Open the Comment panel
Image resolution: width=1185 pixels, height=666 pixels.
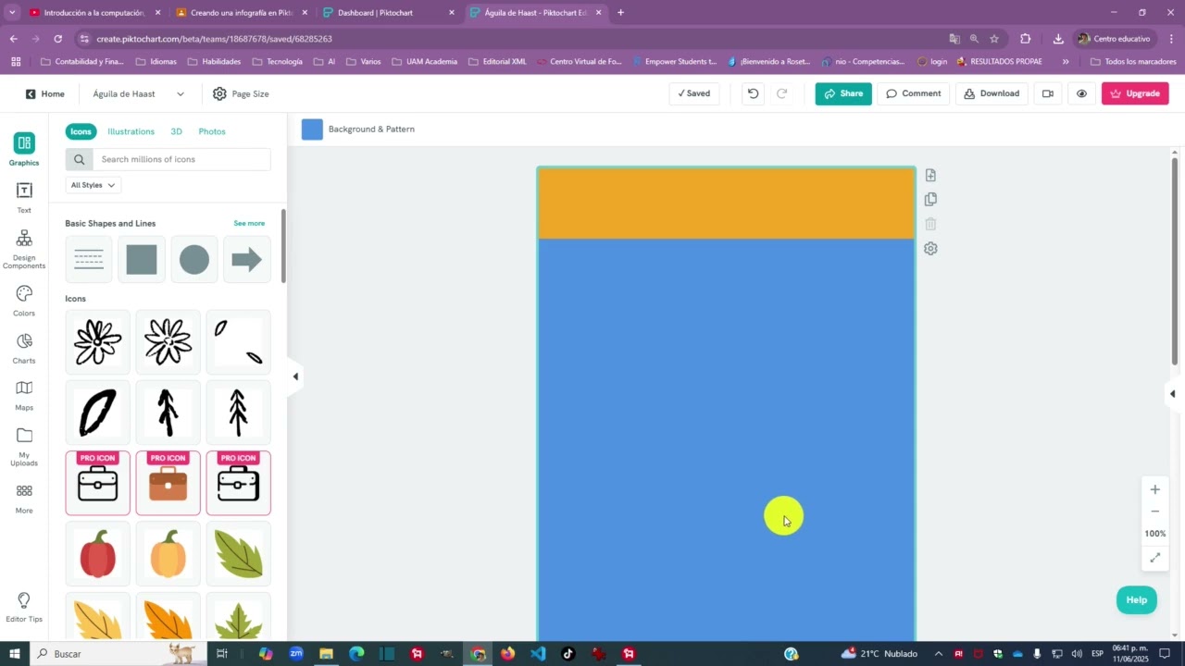pyautogui.click(x=914, y=93)
